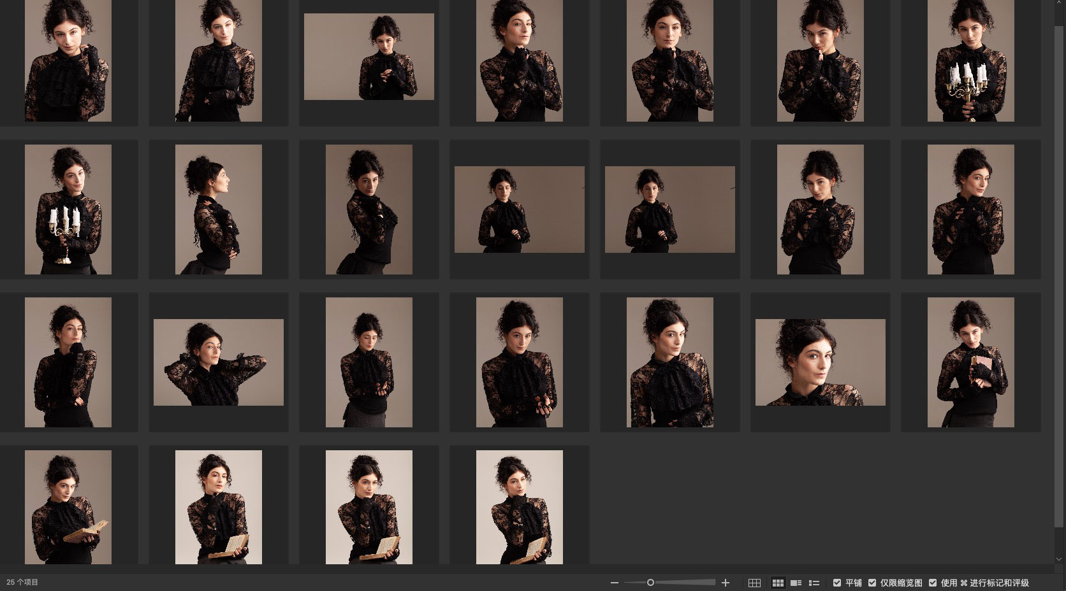Screen dimensions: 1066x591
Task: Disable 使用 ⌘ 进行标记和评级 checkbox
Action: [933, 583]
